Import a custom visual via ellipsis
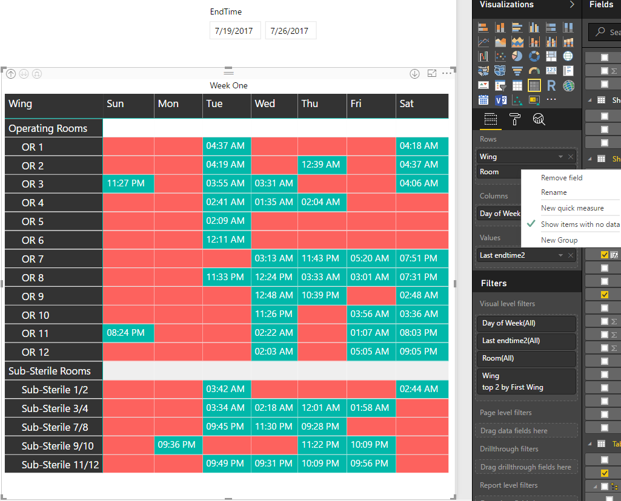The image size is (621, 501). (x=551, y=100)
